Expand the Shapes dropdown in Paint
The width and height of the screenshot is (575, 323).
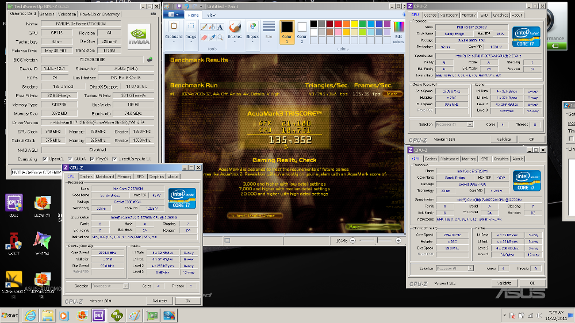click(x=252, y=41)
